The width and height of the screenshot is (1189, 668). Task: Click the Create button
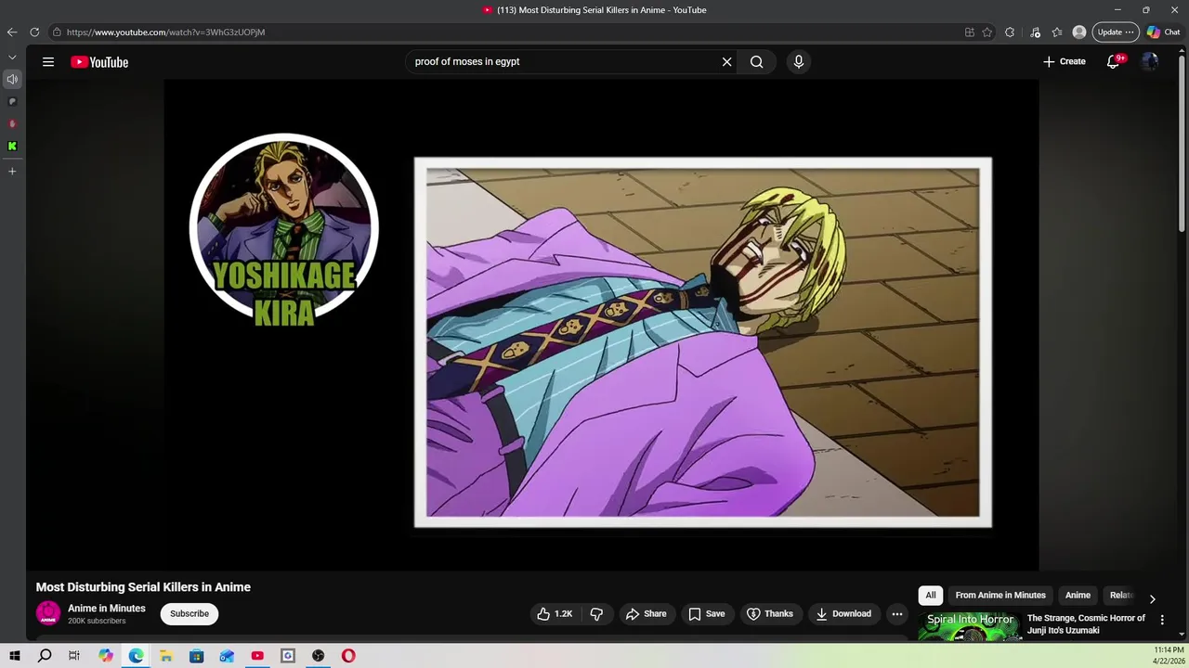click(x=1064, y=62)
